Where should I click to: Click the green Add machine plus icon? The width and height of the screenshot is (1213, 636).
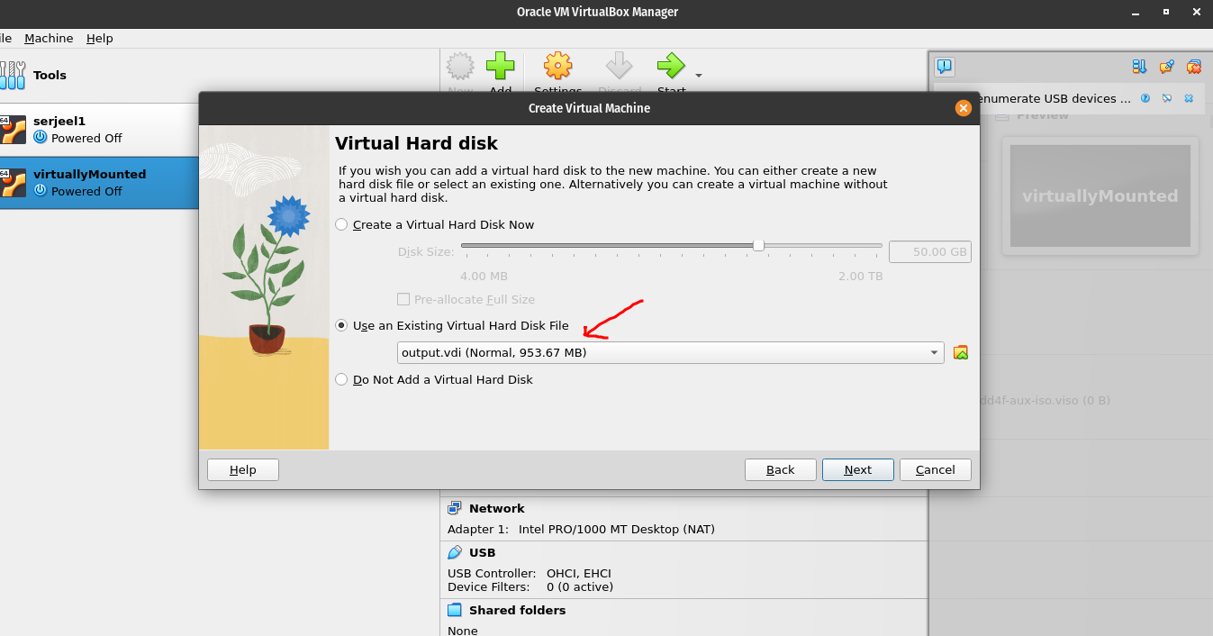[x=501, y=66]
